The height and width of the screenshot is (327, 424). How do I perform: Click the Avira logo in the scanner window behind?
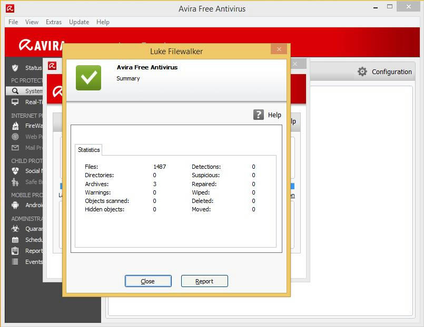[x=52, y=66]
